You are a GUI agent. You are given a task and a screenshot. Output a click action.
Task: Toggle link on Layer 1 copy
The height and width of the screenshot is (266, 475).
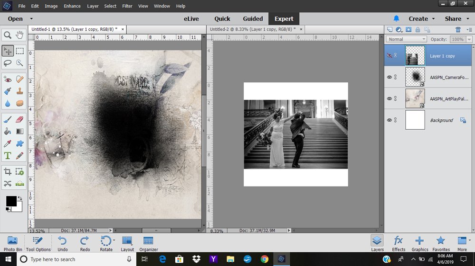395,55
